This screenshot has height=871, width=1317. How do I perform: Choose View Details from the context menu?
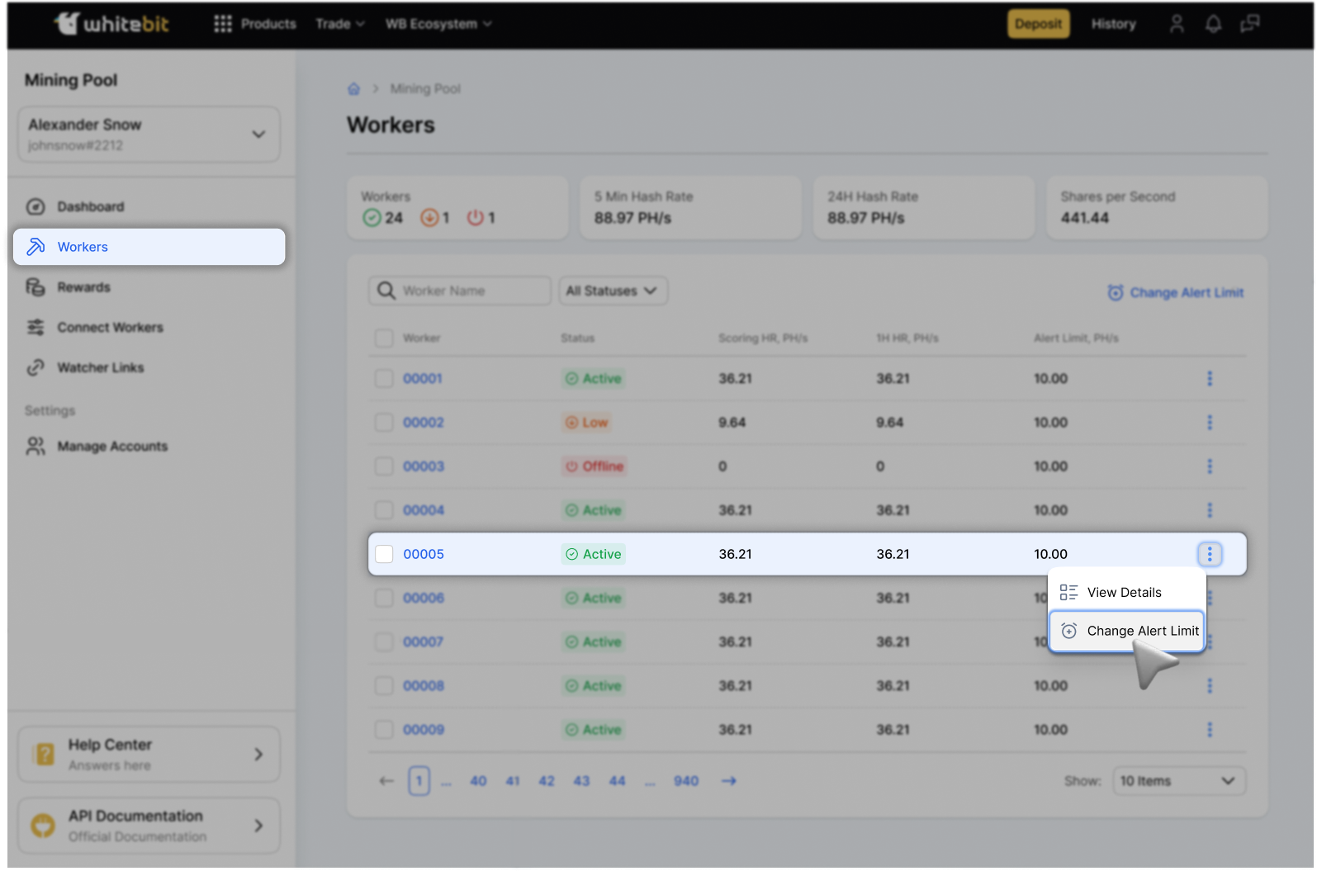point(1123,593)
